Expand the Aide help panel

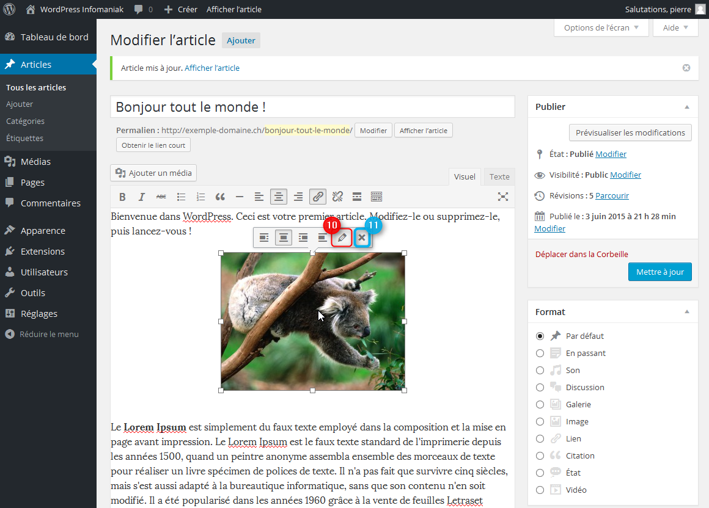tap(675, 27)
